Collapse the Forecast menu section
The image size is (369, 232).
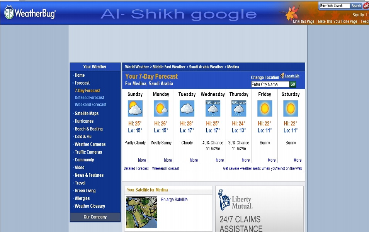(73, 83)
